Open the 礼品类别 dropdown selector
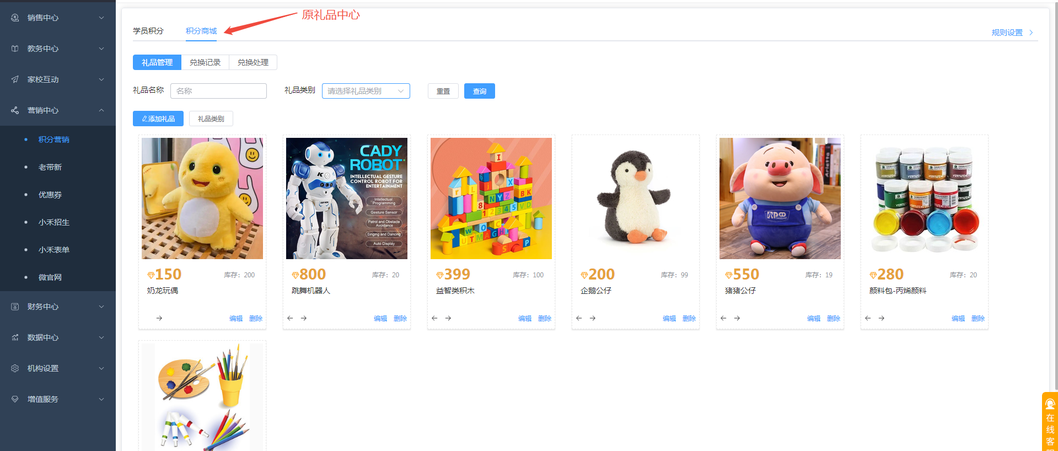This screenshot has width=1058, height=451. pos(366,91)
